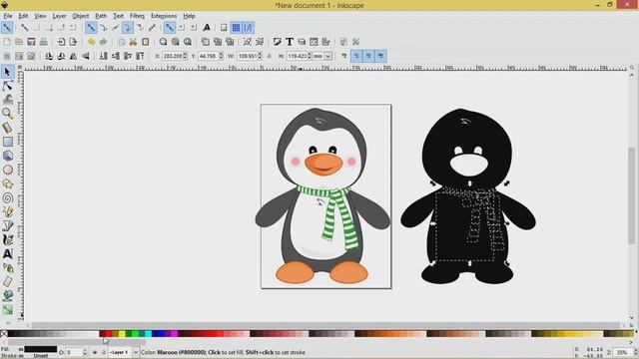The width and height of the screenshot is (639, 359).
Task: Select the Ellipse tool
Action: (7, 170)
